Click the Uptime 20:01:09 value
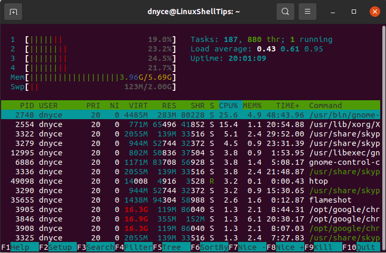Viewport: 386px width, 253px height. pos(247,58)
